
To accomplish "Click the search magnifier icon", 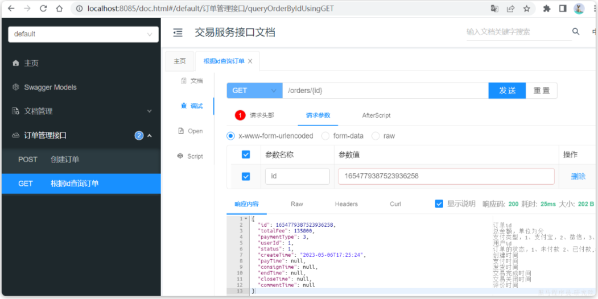I will [576, 32].
